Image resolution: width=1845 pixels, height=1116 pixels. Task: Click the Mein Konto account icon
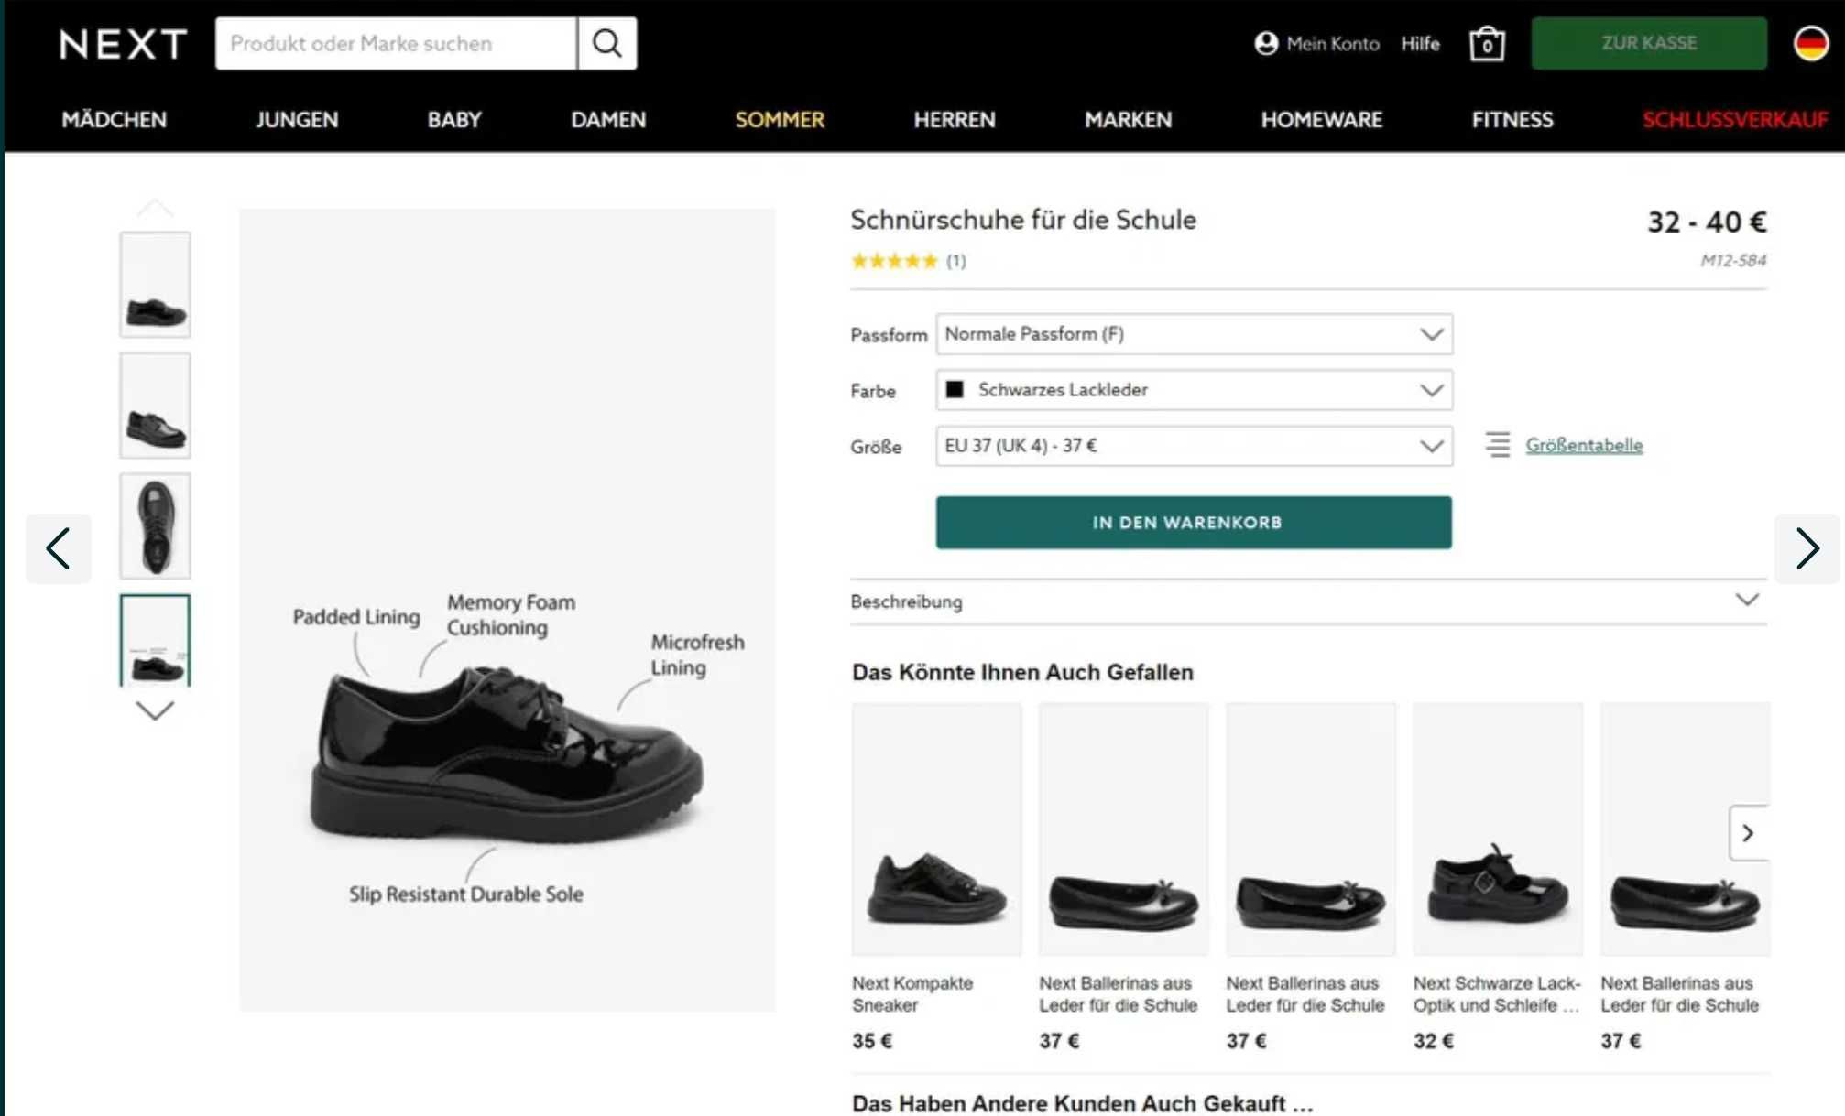tap(1266, 43)
